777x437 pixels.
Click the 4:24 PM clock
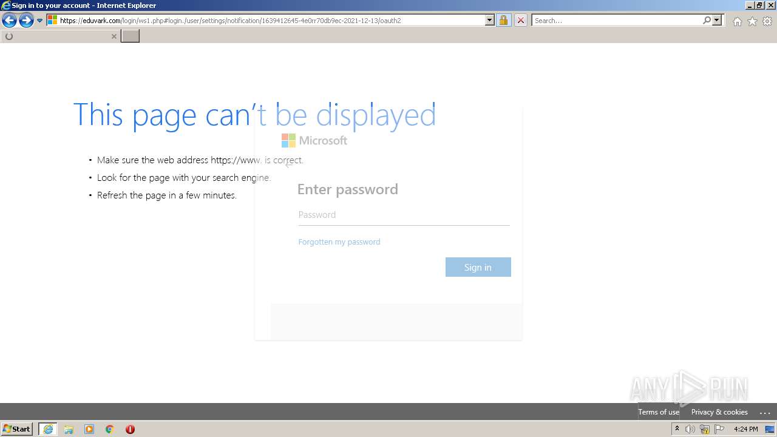click(745, 429)
